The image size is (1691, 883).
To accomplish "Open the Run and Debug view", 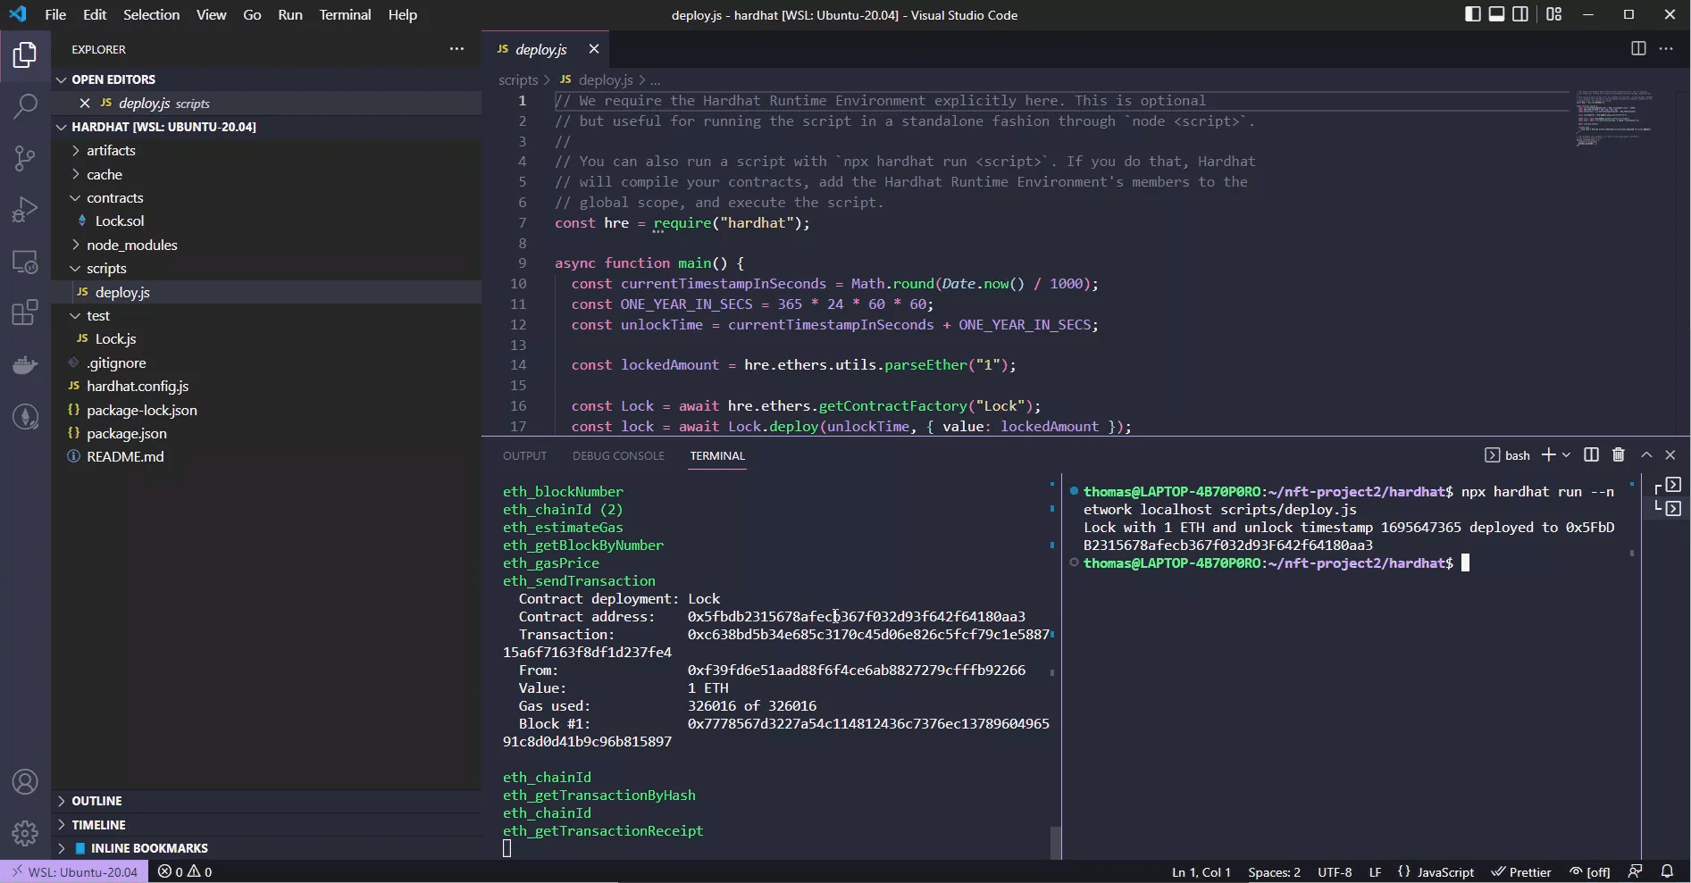I will [25, 210].
